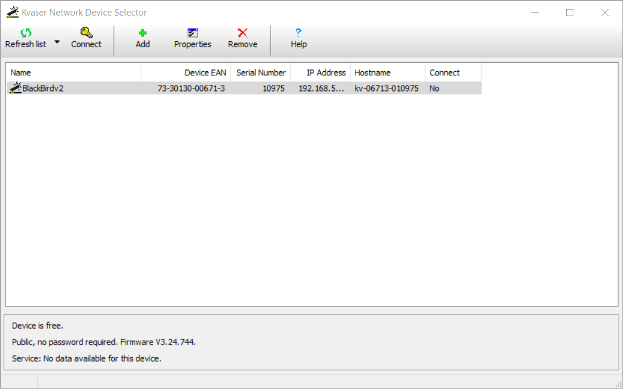This screenshot has width=623, height=389.
Task: Click the Add green plus icon
Action: (x=142, y=33)
